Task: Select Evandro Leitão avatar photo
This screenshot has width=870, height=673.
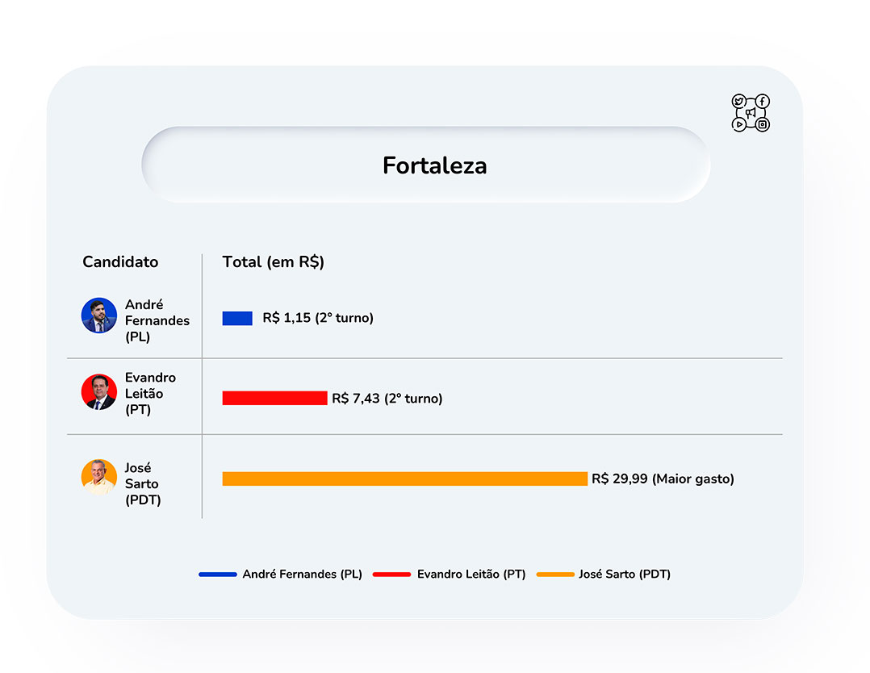Action: tap(99, 391)
